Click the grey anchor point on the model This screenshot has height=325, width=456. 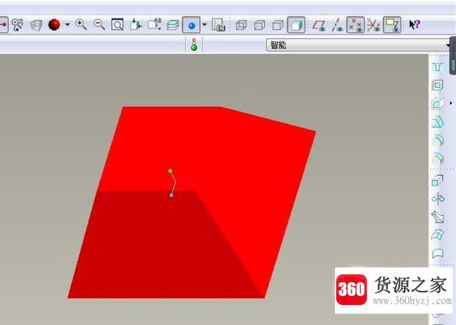click(x=171, y=195)
